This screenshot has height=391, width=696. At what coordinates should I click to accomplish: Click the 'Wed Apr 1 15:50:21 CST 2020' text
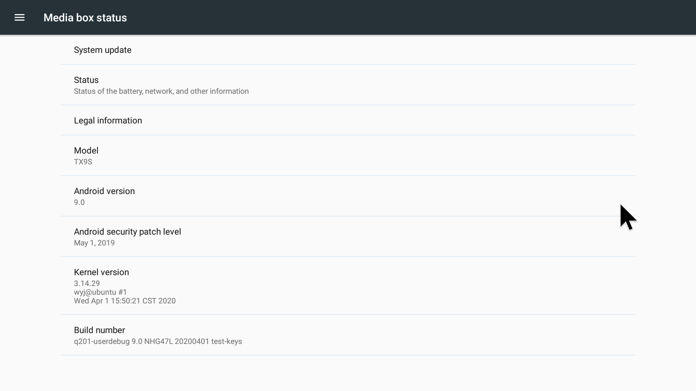click(x=125, y=301)
